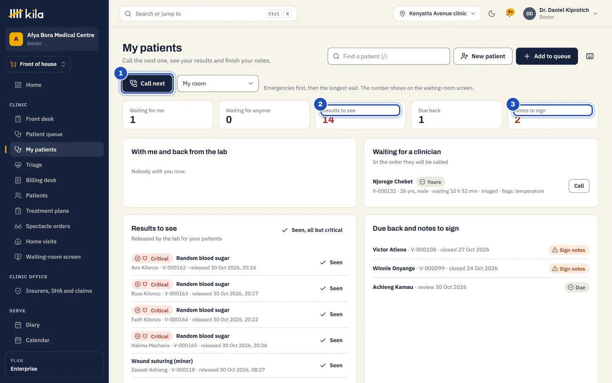Open Afya Bora Medical Centre organisation card
Viewport: 612px width, 383px height.
[52, 39]
